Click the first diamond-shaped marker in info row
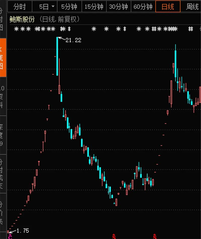 pyautogui.click(x=69, y=29)
